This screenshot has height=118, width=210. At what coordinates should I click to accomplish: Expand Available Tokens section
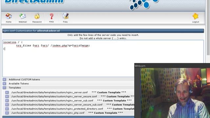4,84
